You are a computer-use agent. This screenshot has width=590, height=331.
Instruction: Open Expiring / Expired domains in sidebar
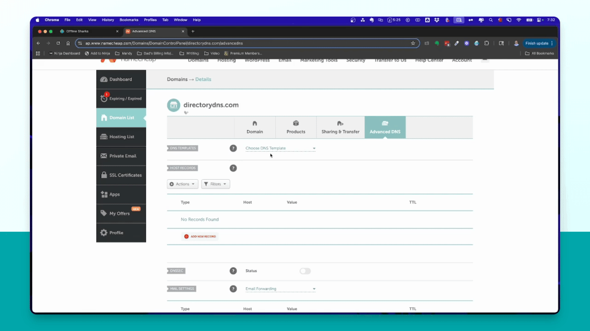(121, 98)
